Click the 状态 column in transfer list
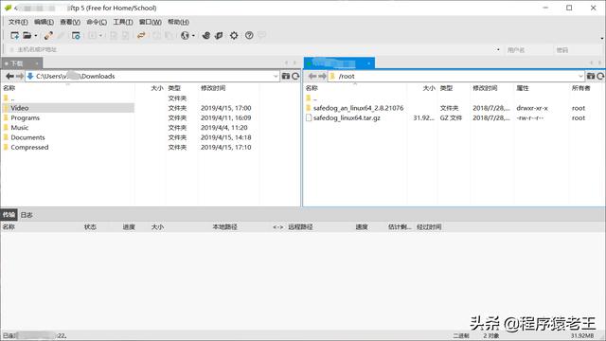This screenshot has width=606, height=341. [90, 227]
